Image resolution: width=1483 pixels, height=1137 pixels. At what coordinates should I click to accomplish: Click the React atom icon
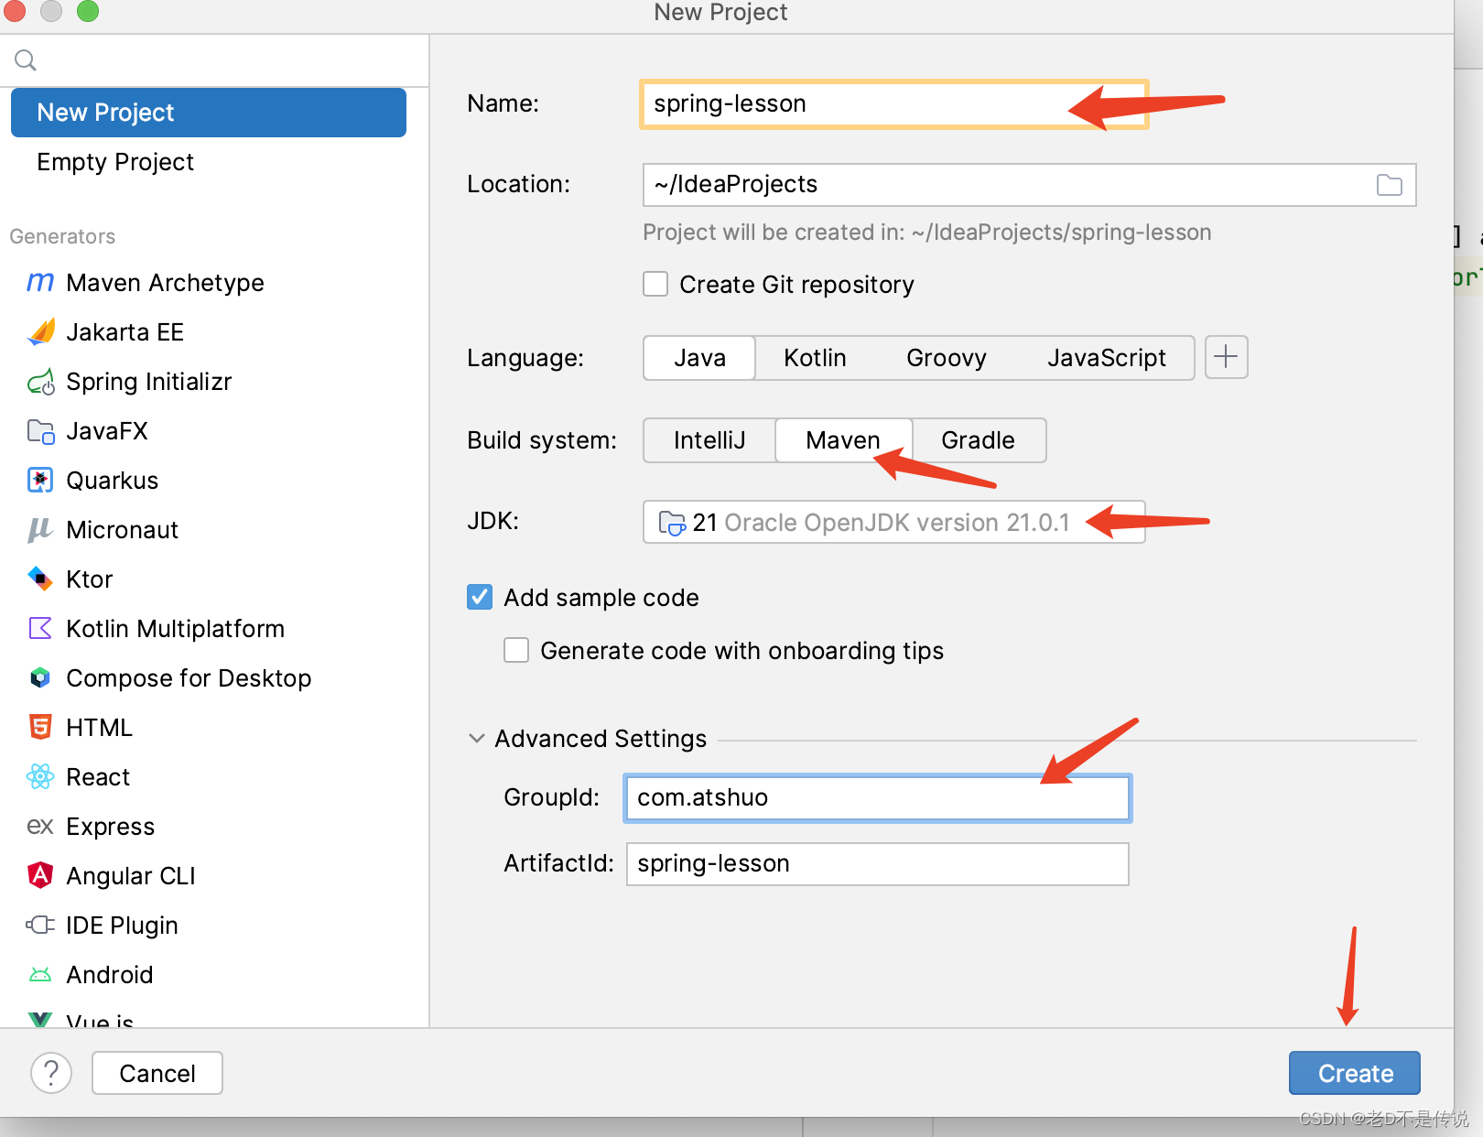click(40, 776)
